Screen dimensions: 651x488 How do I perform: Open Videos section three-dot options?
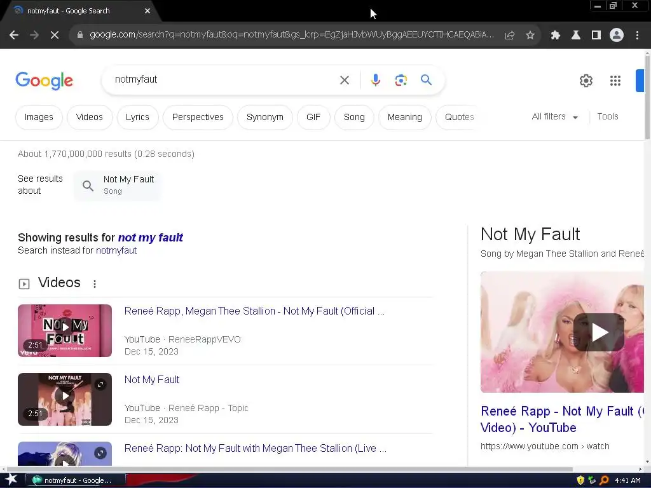click(x=95, y=284)
